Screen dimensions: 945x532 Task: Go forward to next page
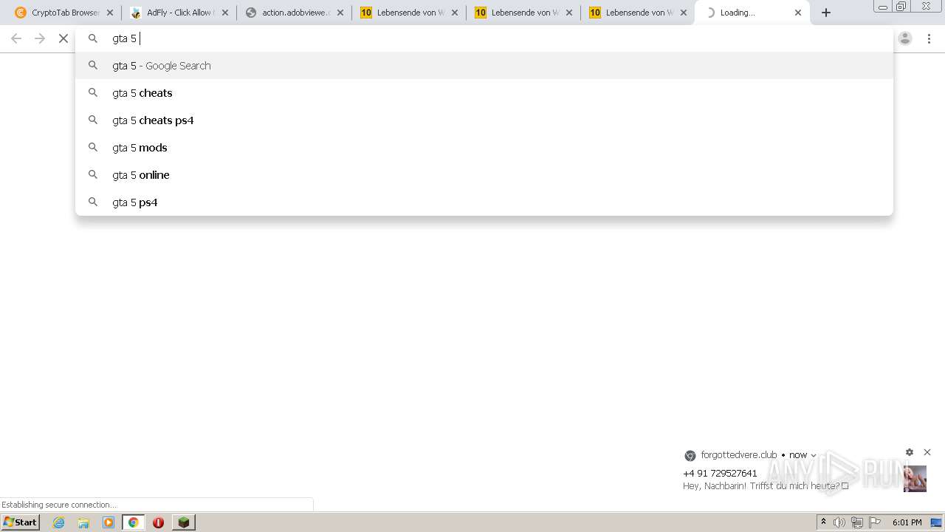click(x=40, y=38)
